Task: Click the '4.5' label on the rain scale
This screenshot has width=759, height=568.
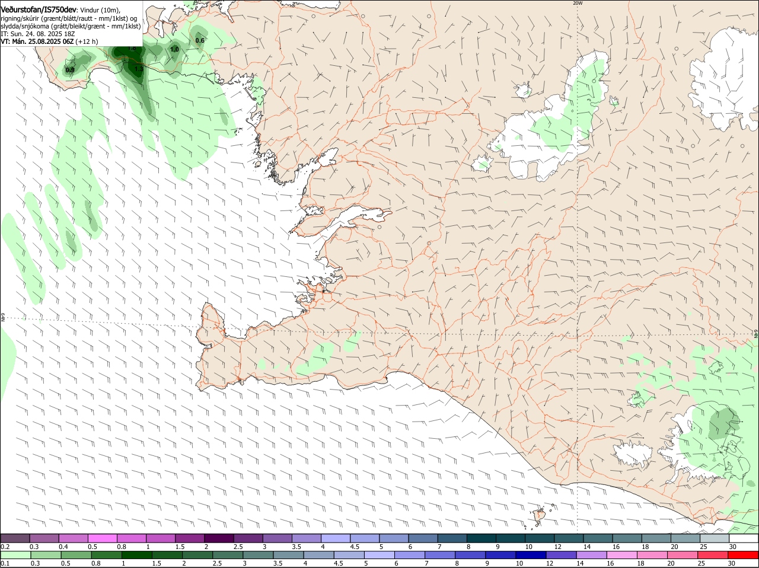Action: (x=338, y=563)
